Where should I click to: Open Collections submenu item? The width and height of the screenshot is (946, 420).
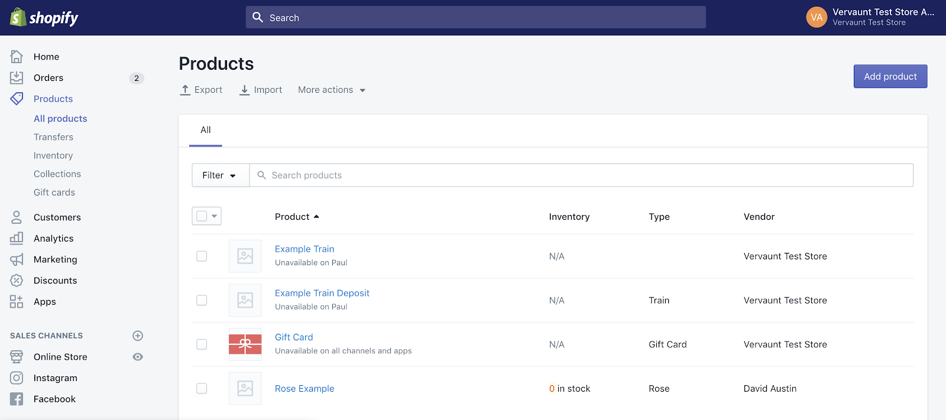click(x=57, y=174)
